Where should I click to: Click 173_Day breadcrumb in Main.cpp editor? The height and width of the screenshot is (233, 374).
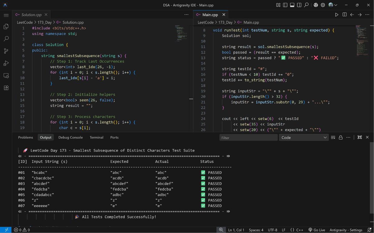tap(226, 22)
